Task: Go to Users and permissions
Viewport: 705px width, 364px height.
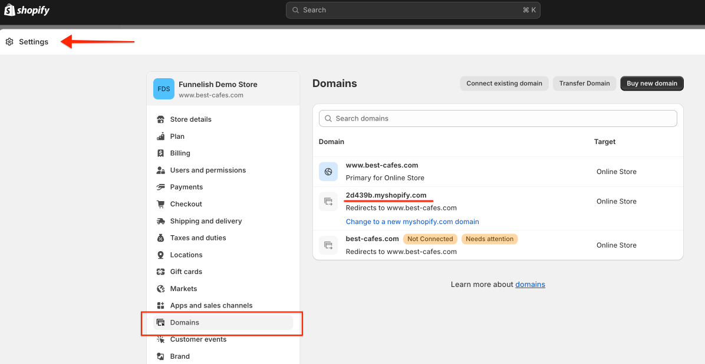Action: pyautogui.click(x=207, y=170)
